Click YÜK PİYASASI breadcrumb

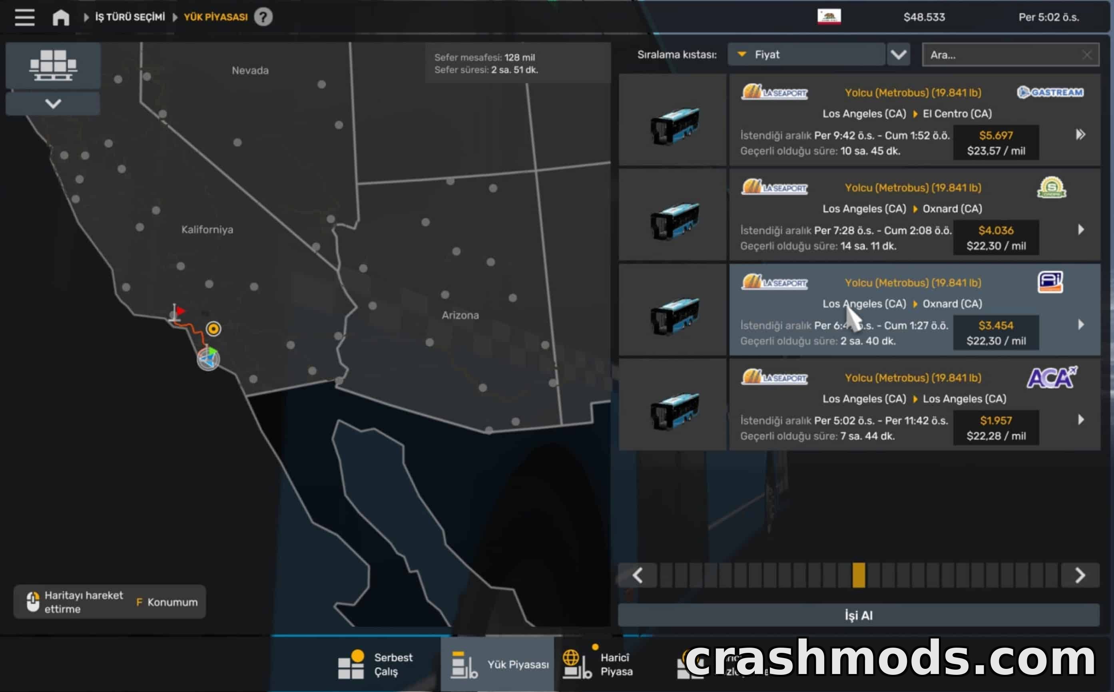click(x=216, y=18)
